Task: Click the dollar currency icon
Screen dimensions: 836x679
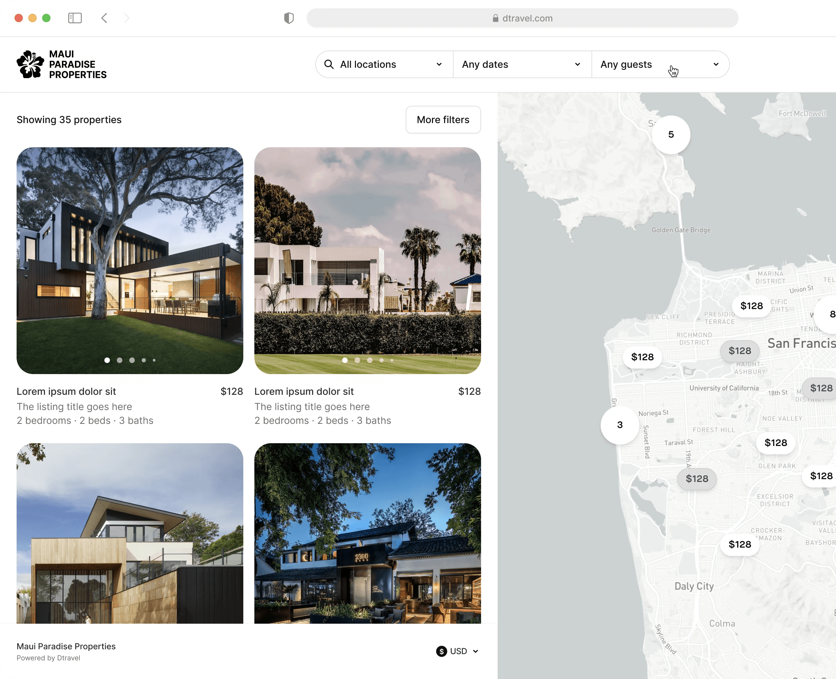Action: point(441,651)
